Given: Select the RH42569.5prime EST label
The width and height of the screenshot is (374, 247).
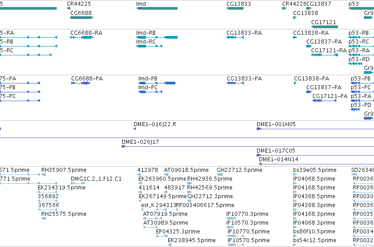Looking at the screenshot, I should (210, 188).
